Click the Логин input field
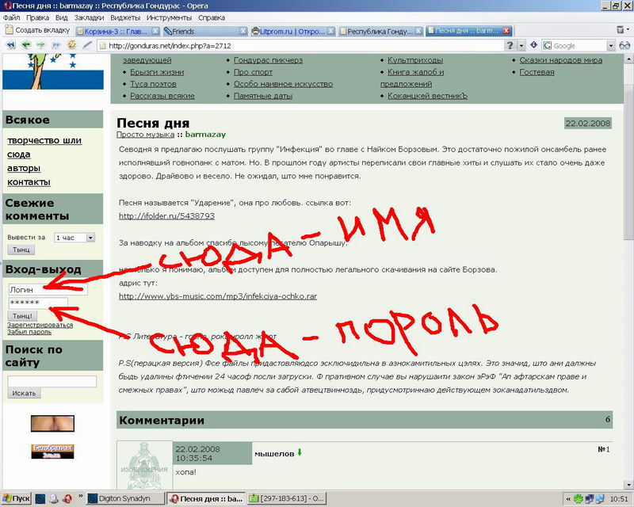This screenshot has height=507, width=634. [48, 290]
